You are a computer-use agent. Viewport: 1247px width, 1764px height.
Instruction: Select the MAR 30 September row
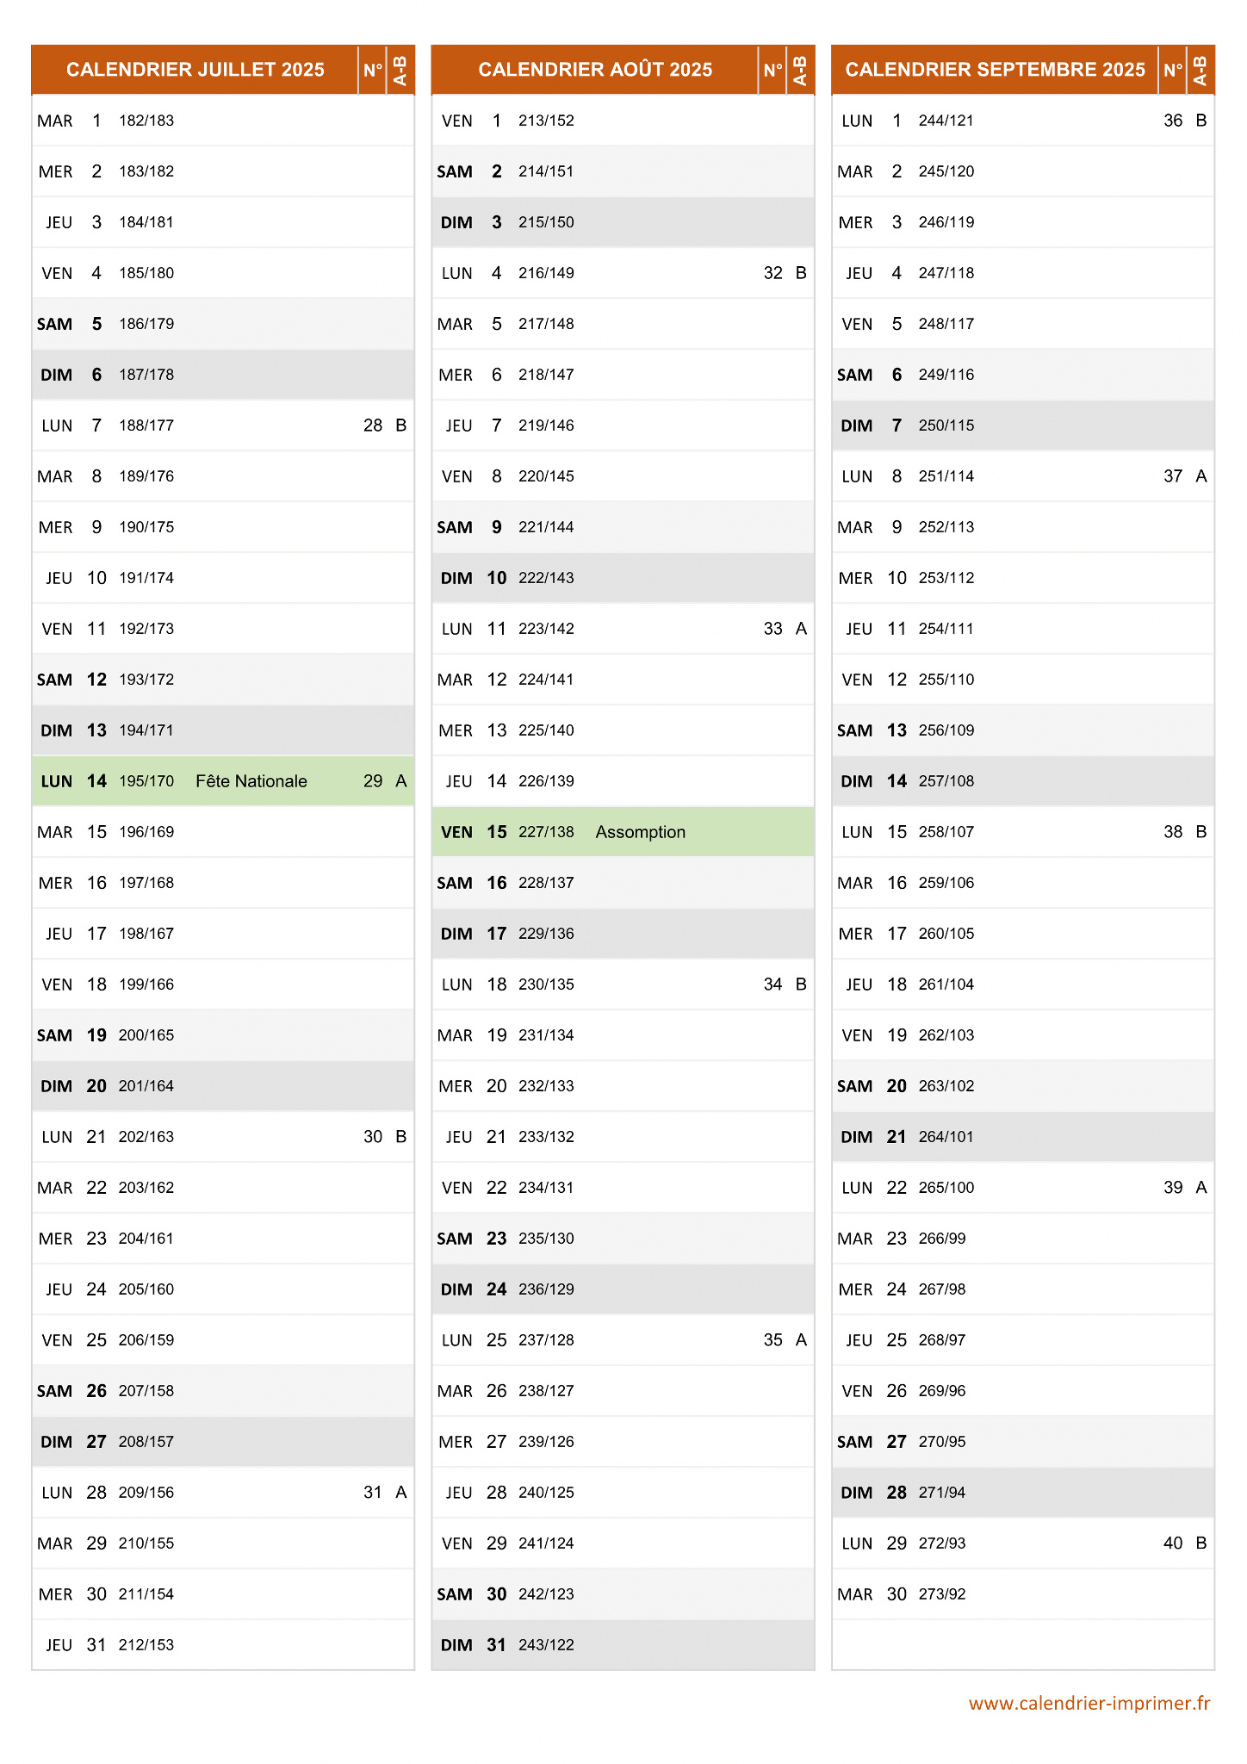click(x=1023, y=1594)
